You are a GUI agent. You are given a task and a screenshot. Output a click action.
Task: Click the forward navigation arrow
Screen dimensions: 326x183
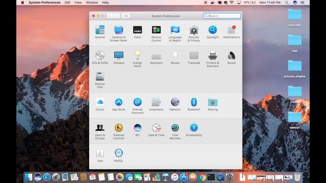point(117,16)
